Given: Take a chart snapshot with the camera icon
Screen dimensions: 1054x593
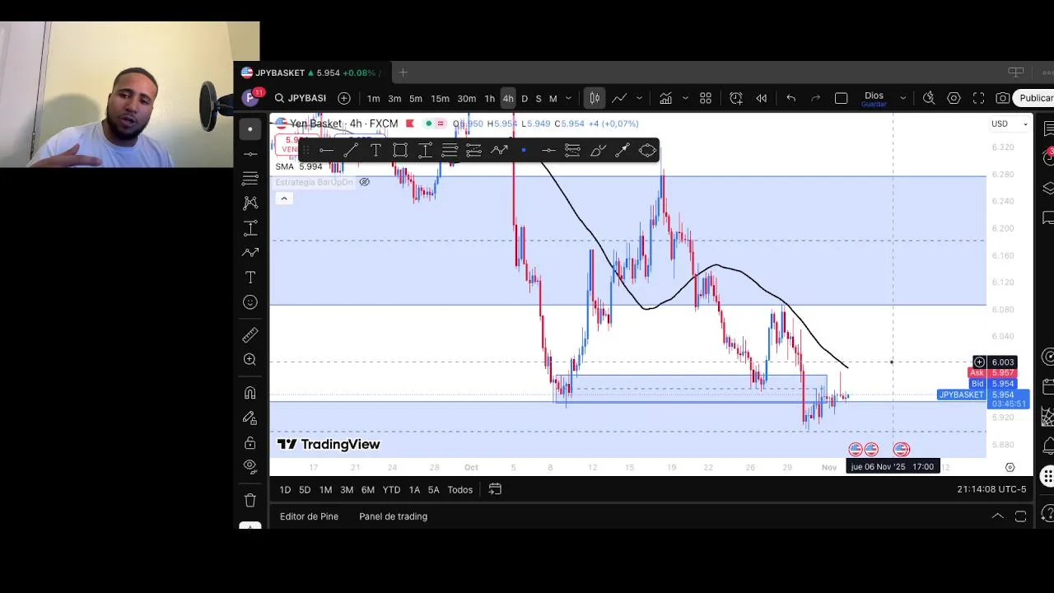Looking at the screenshot, I should pos(1002,98).
